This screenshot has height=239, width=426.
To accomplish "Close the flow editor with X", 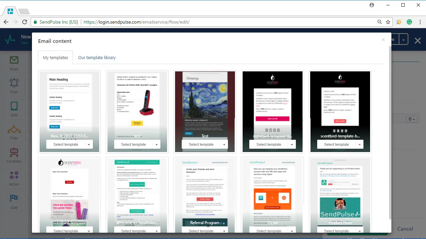I will click(418, 40).
